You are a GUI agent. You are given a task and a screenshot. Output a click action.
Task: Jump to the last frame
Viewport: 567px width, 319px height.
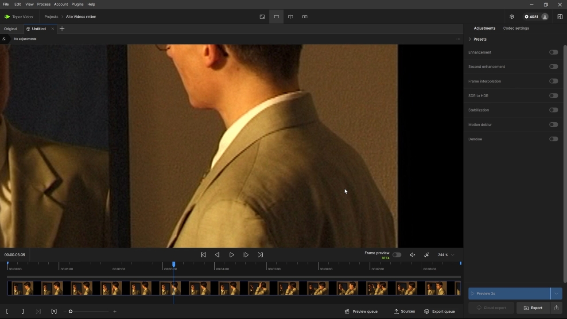pyautogui.click(x=260, y=255)
